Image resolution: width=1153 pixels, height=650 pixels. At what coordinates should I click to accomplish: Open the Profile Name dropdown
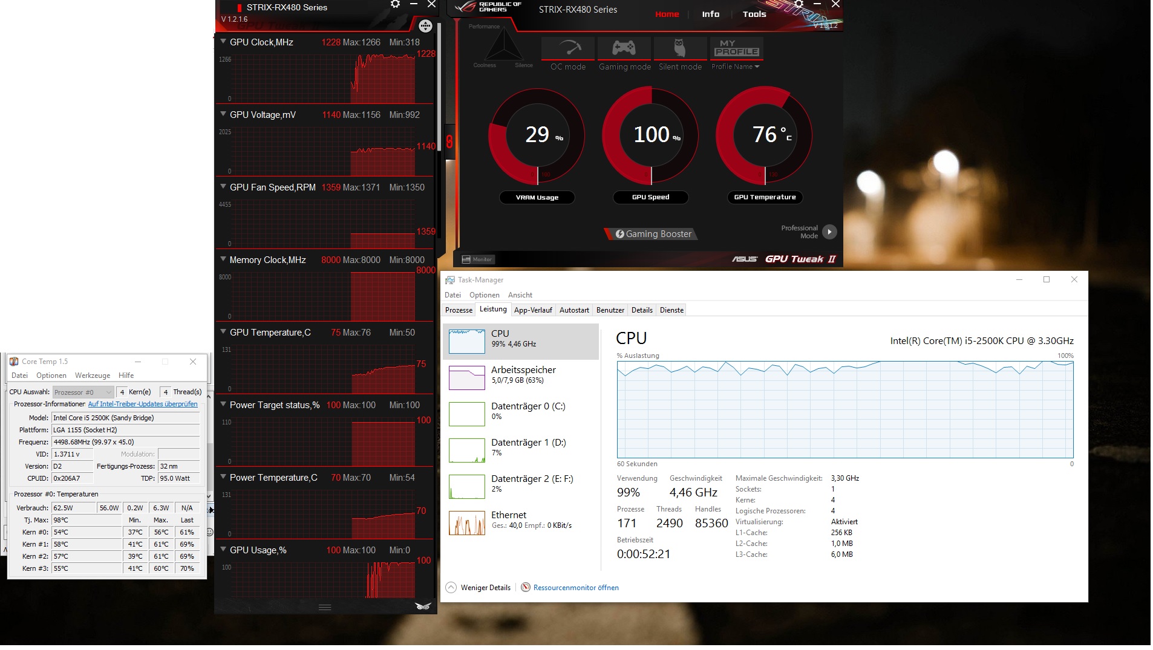pyautogui.click(x=735, y=67)
